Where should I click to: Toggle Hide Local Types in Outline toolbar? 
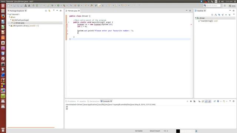230,15
